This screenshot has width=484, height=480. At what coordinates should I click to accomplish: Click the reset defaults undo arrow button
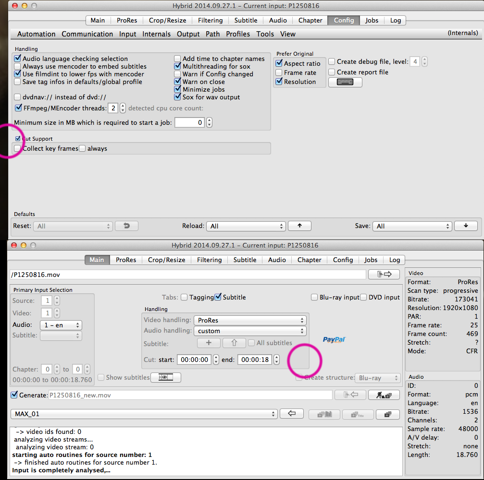(126, 226)
